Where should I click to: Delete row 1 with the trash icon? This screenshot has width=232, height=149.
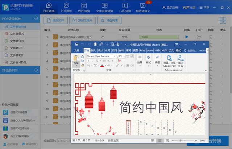point(211,37)
